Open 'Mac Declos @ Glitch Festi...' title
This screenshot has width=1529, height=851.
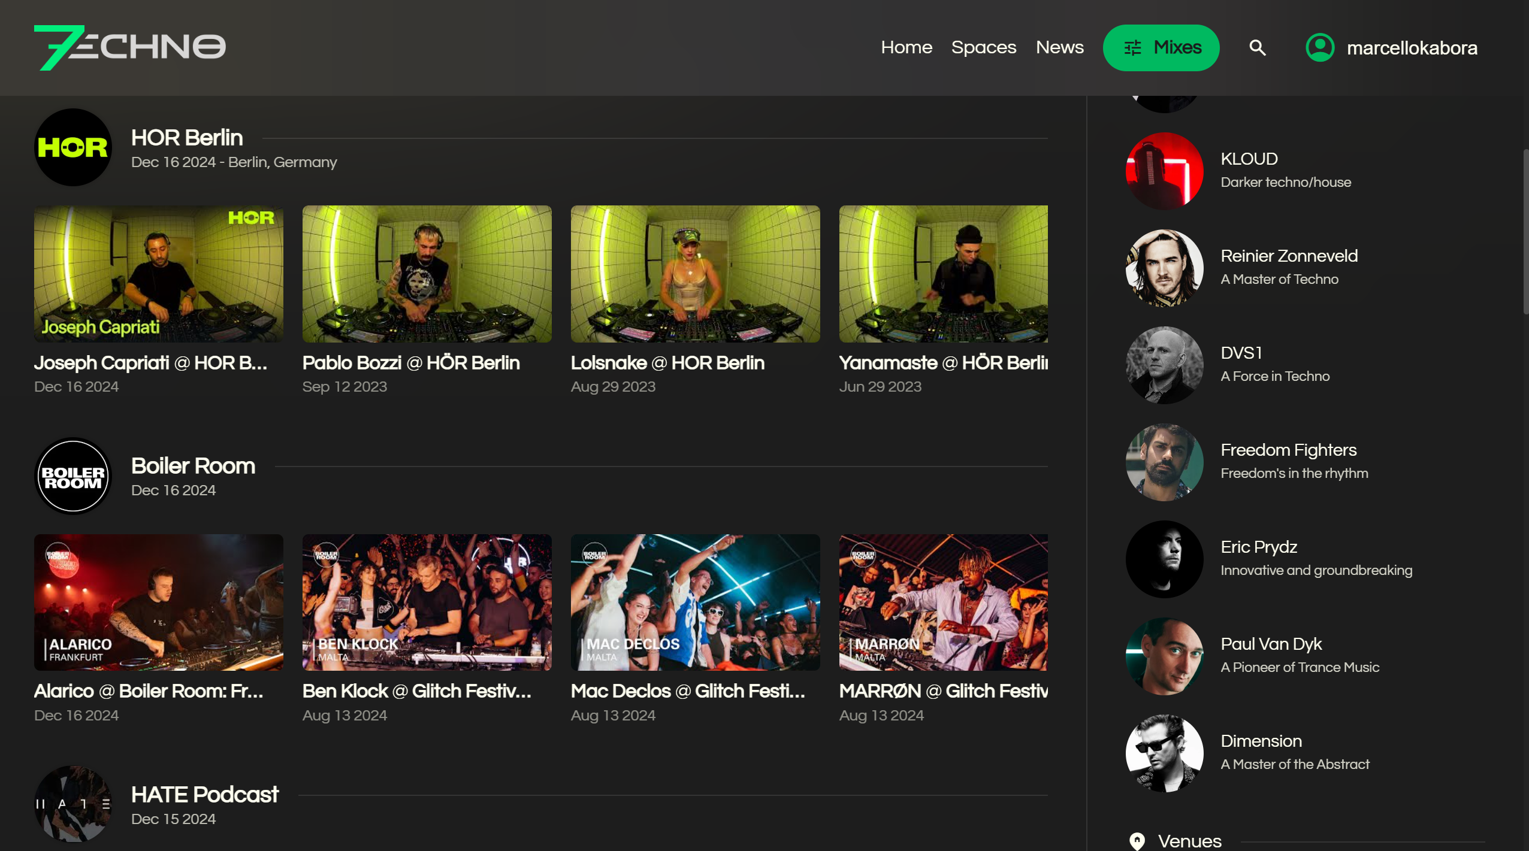[x=688, y=691]
